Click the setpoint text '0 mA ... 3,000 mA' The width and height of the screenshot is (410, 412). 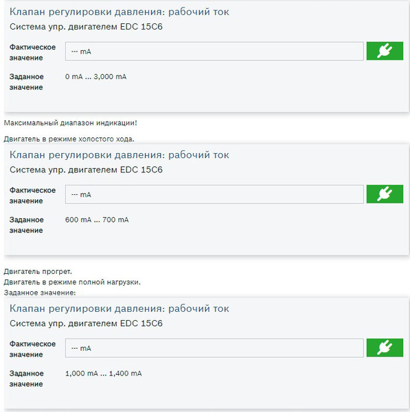[x=95, y=77]
